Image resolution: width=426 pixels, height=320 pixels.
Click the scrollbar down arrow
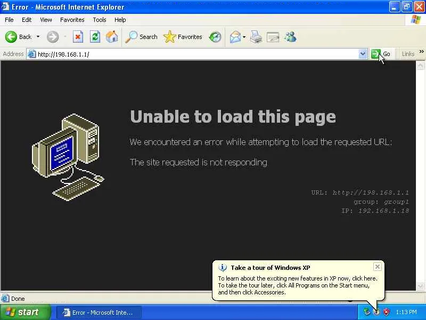coord(420,286)
